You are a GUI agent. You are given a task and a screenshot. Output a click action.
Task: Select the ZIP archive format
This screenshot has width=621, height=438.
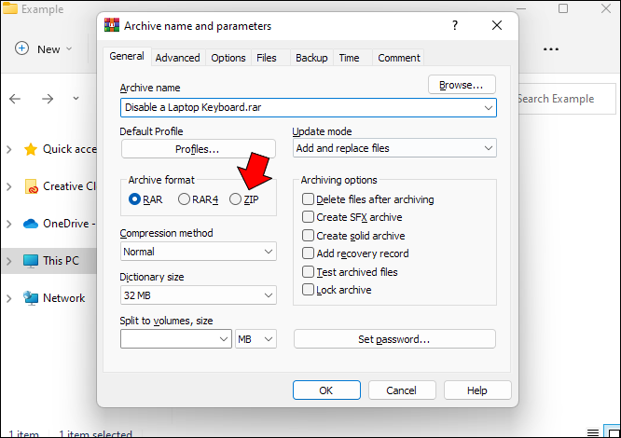click(235, 198)
